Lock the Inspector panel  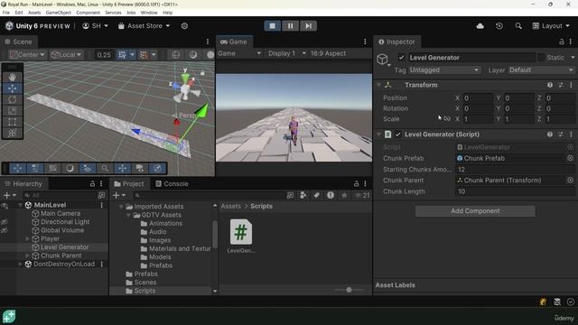coord(561,42)
